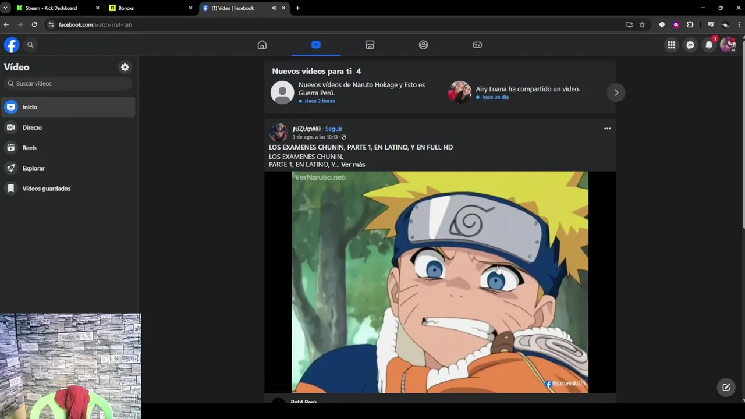Open a new browser tab
Screen dimensions: 745x419
pyautogui.click(x=297, y=8)
